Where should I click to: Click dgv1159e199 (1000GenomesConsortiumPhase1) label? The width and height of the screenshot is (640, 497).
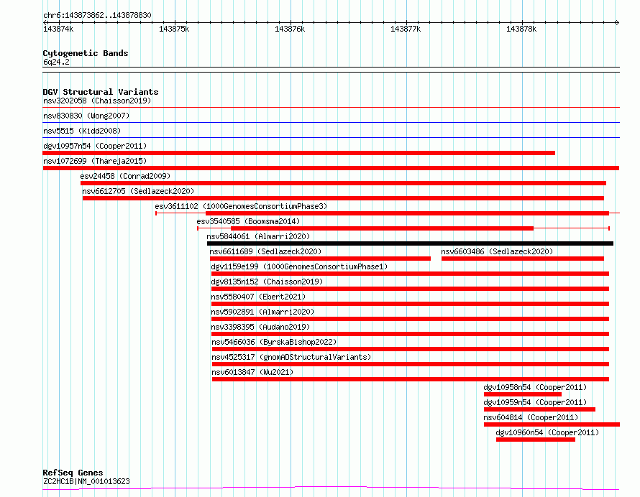299,266
